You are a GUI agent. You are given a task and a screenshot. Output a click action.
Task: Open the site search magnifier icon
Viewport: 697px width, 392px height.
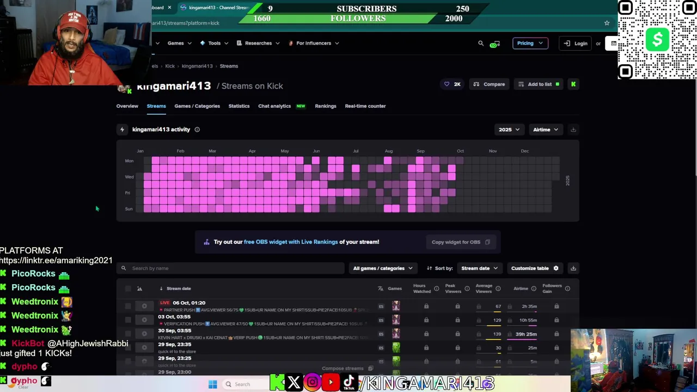481,43
